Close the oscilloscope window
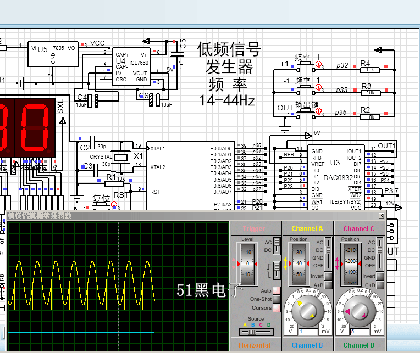420x353 pixels. click(382, 216)
